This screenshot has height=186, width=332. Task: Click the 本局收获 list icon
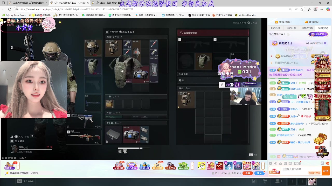(107, 32)
